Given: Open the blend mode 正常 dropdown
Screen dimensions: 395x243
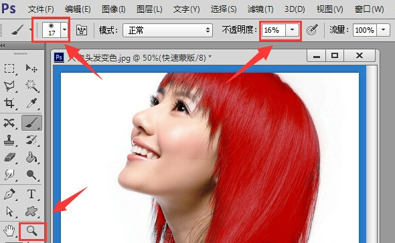Looking at the screenshot, I should (x=168, y=31).
